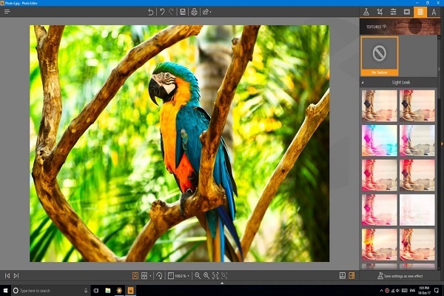444x296 pixels.
Task: Select the Crop tool tab
Action: [380, 12]
